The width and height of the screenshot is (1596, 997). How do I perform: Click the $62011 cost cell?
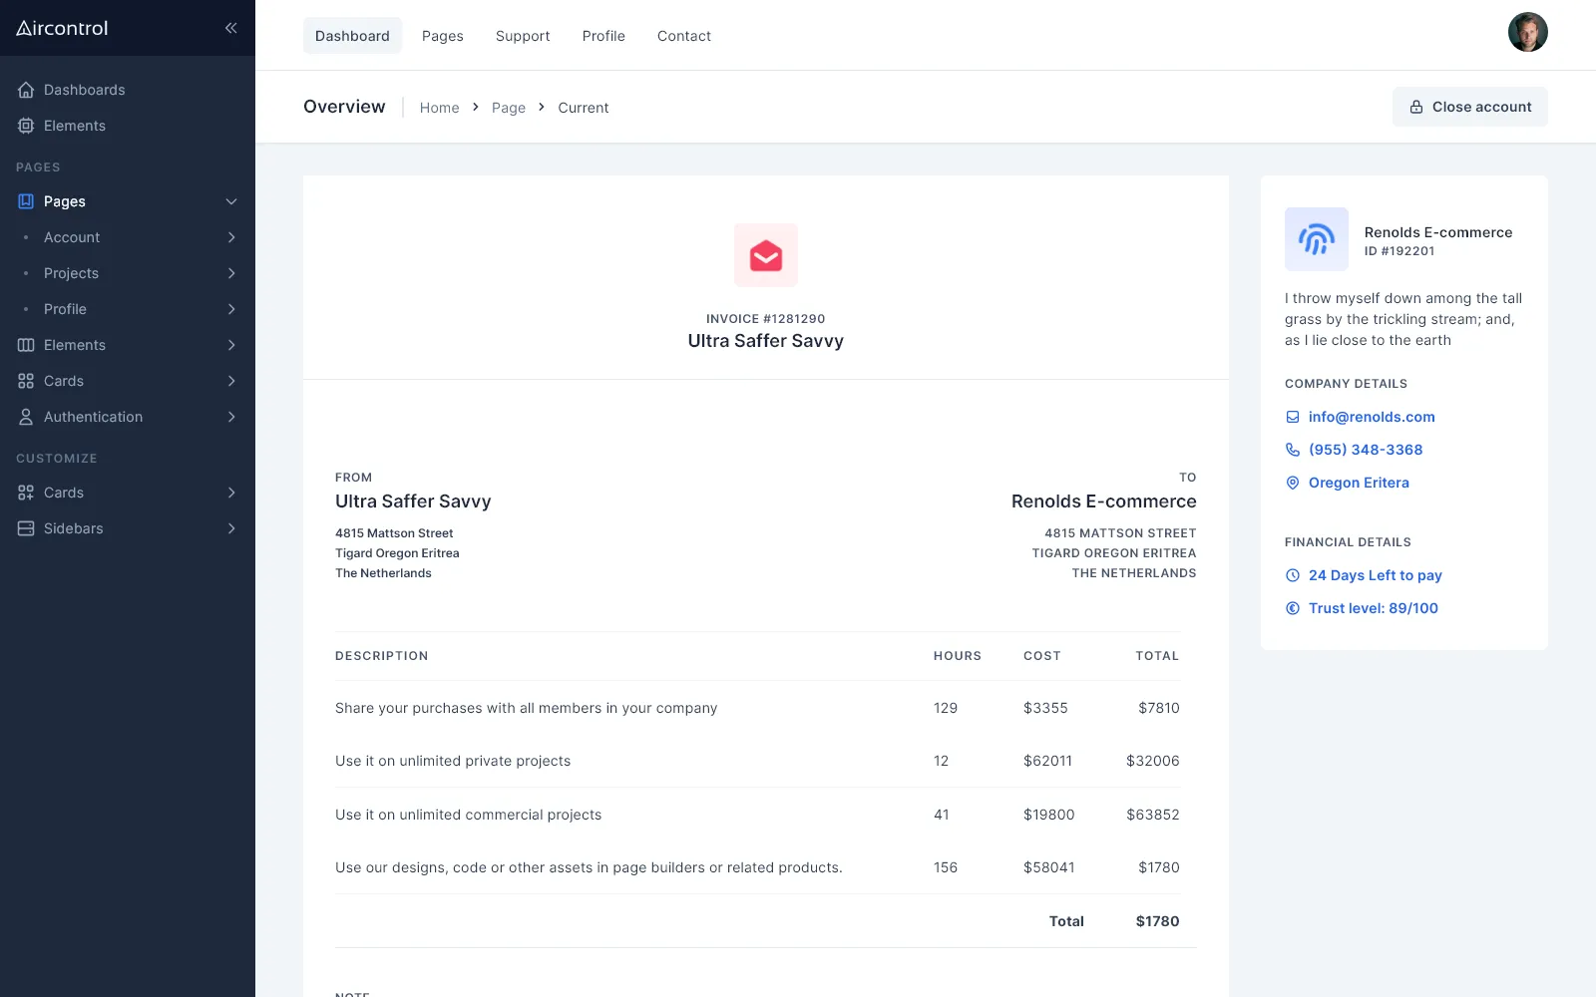click(x=1047, y=761)
